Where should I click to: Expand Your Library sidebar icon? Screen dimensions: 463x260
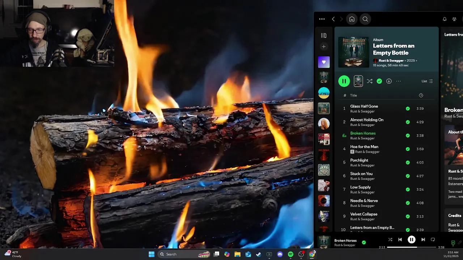pos(324,35)
